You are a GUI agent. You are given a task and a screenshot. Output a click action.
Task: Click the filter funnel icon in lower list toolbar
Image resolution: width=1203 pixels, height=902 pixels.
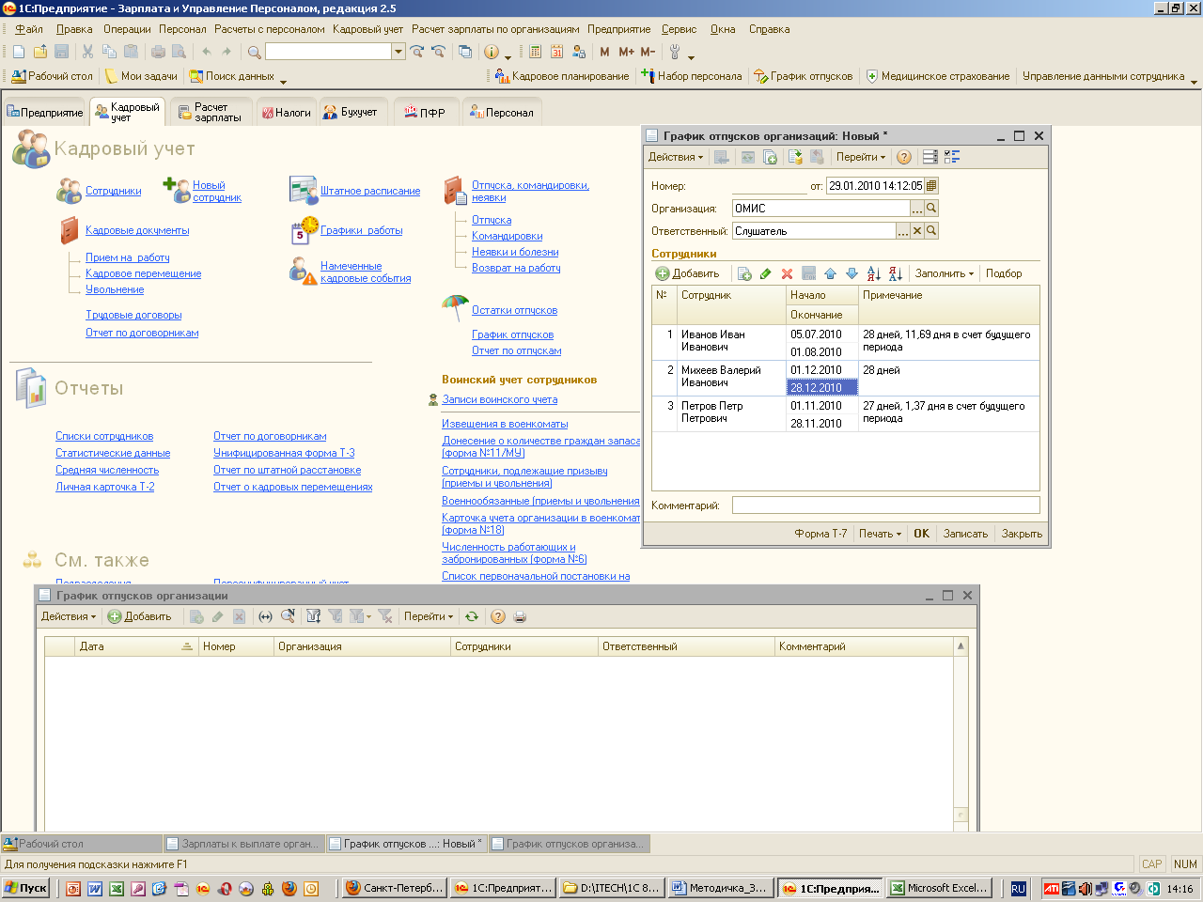coord(314,616)
